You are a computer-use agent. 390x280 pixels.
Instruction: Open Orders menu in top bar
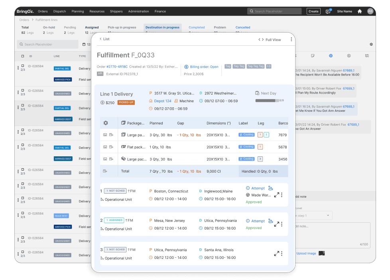pos(43,12)
